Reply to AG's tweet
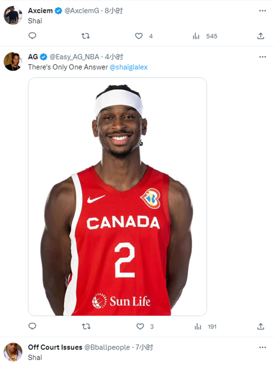The height and width of the screenshot is (366, 274). [32, 326]
